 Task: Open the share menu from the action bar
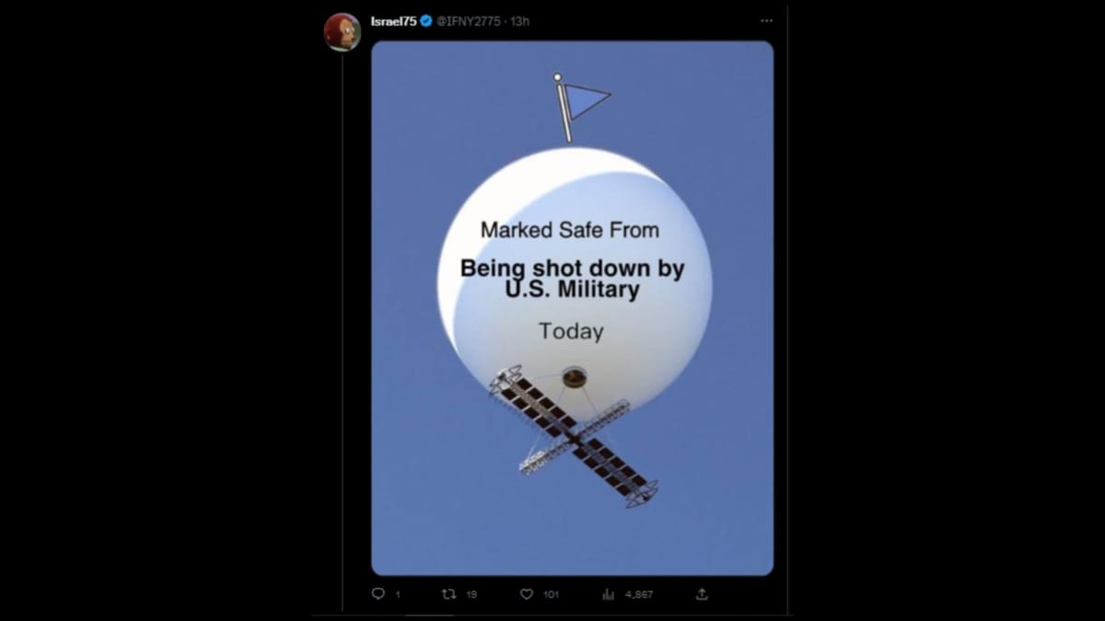703,593
